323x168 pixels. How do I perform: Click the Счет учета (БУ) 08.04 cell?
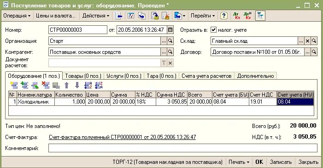click(x=230, y=102)
